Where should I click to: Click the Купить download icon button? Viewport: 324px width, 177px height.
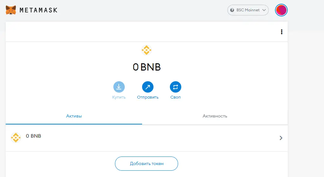click(119, 87)
